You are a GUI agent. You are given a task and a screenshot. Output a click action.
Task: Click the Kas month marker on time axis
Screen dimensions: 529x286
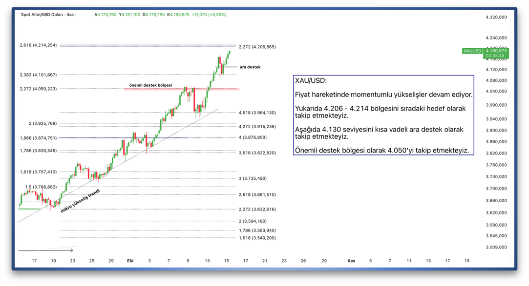(x=351, y=261)
